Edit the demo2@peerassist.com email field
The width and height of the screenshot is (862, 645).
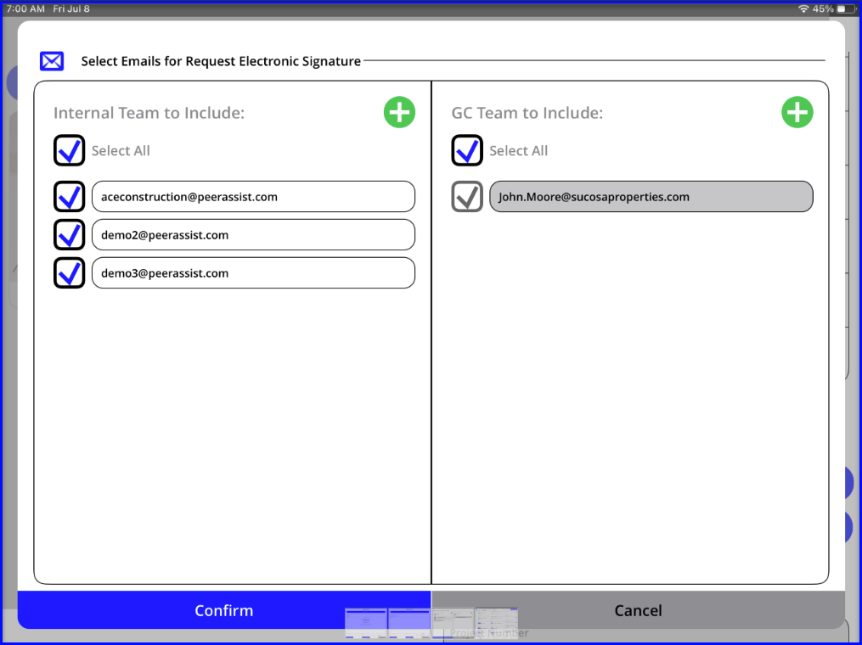[253, 234]
